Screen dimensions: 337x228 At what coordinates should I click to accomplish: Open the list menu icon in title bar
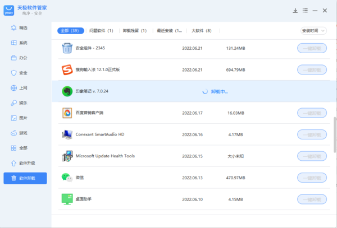tap(305, 11)
